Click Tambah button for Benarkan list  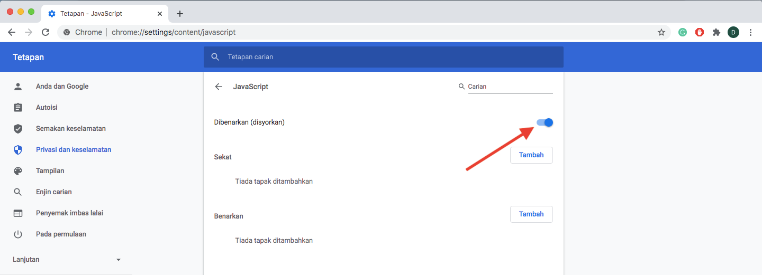click(531, 214)
